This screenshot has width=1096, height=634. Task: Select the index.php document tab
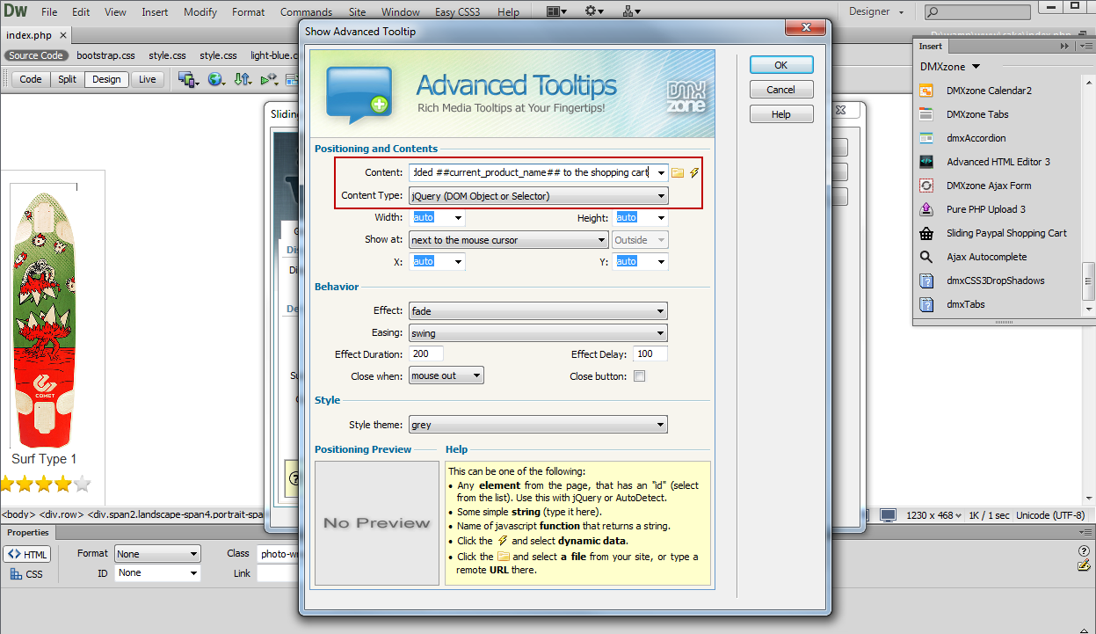[30, 35]
